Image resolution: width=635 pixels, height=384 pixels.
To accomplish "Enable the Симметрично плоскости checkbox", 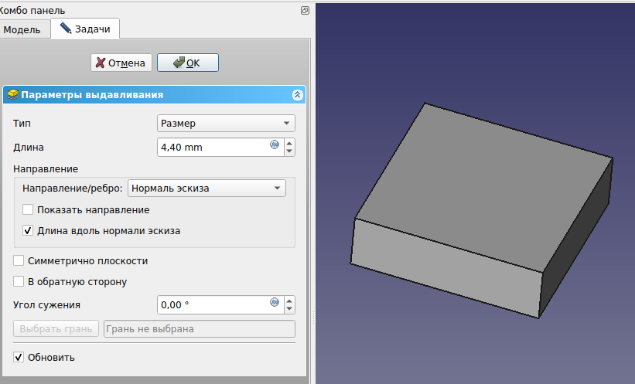I will tap(19, 260).
